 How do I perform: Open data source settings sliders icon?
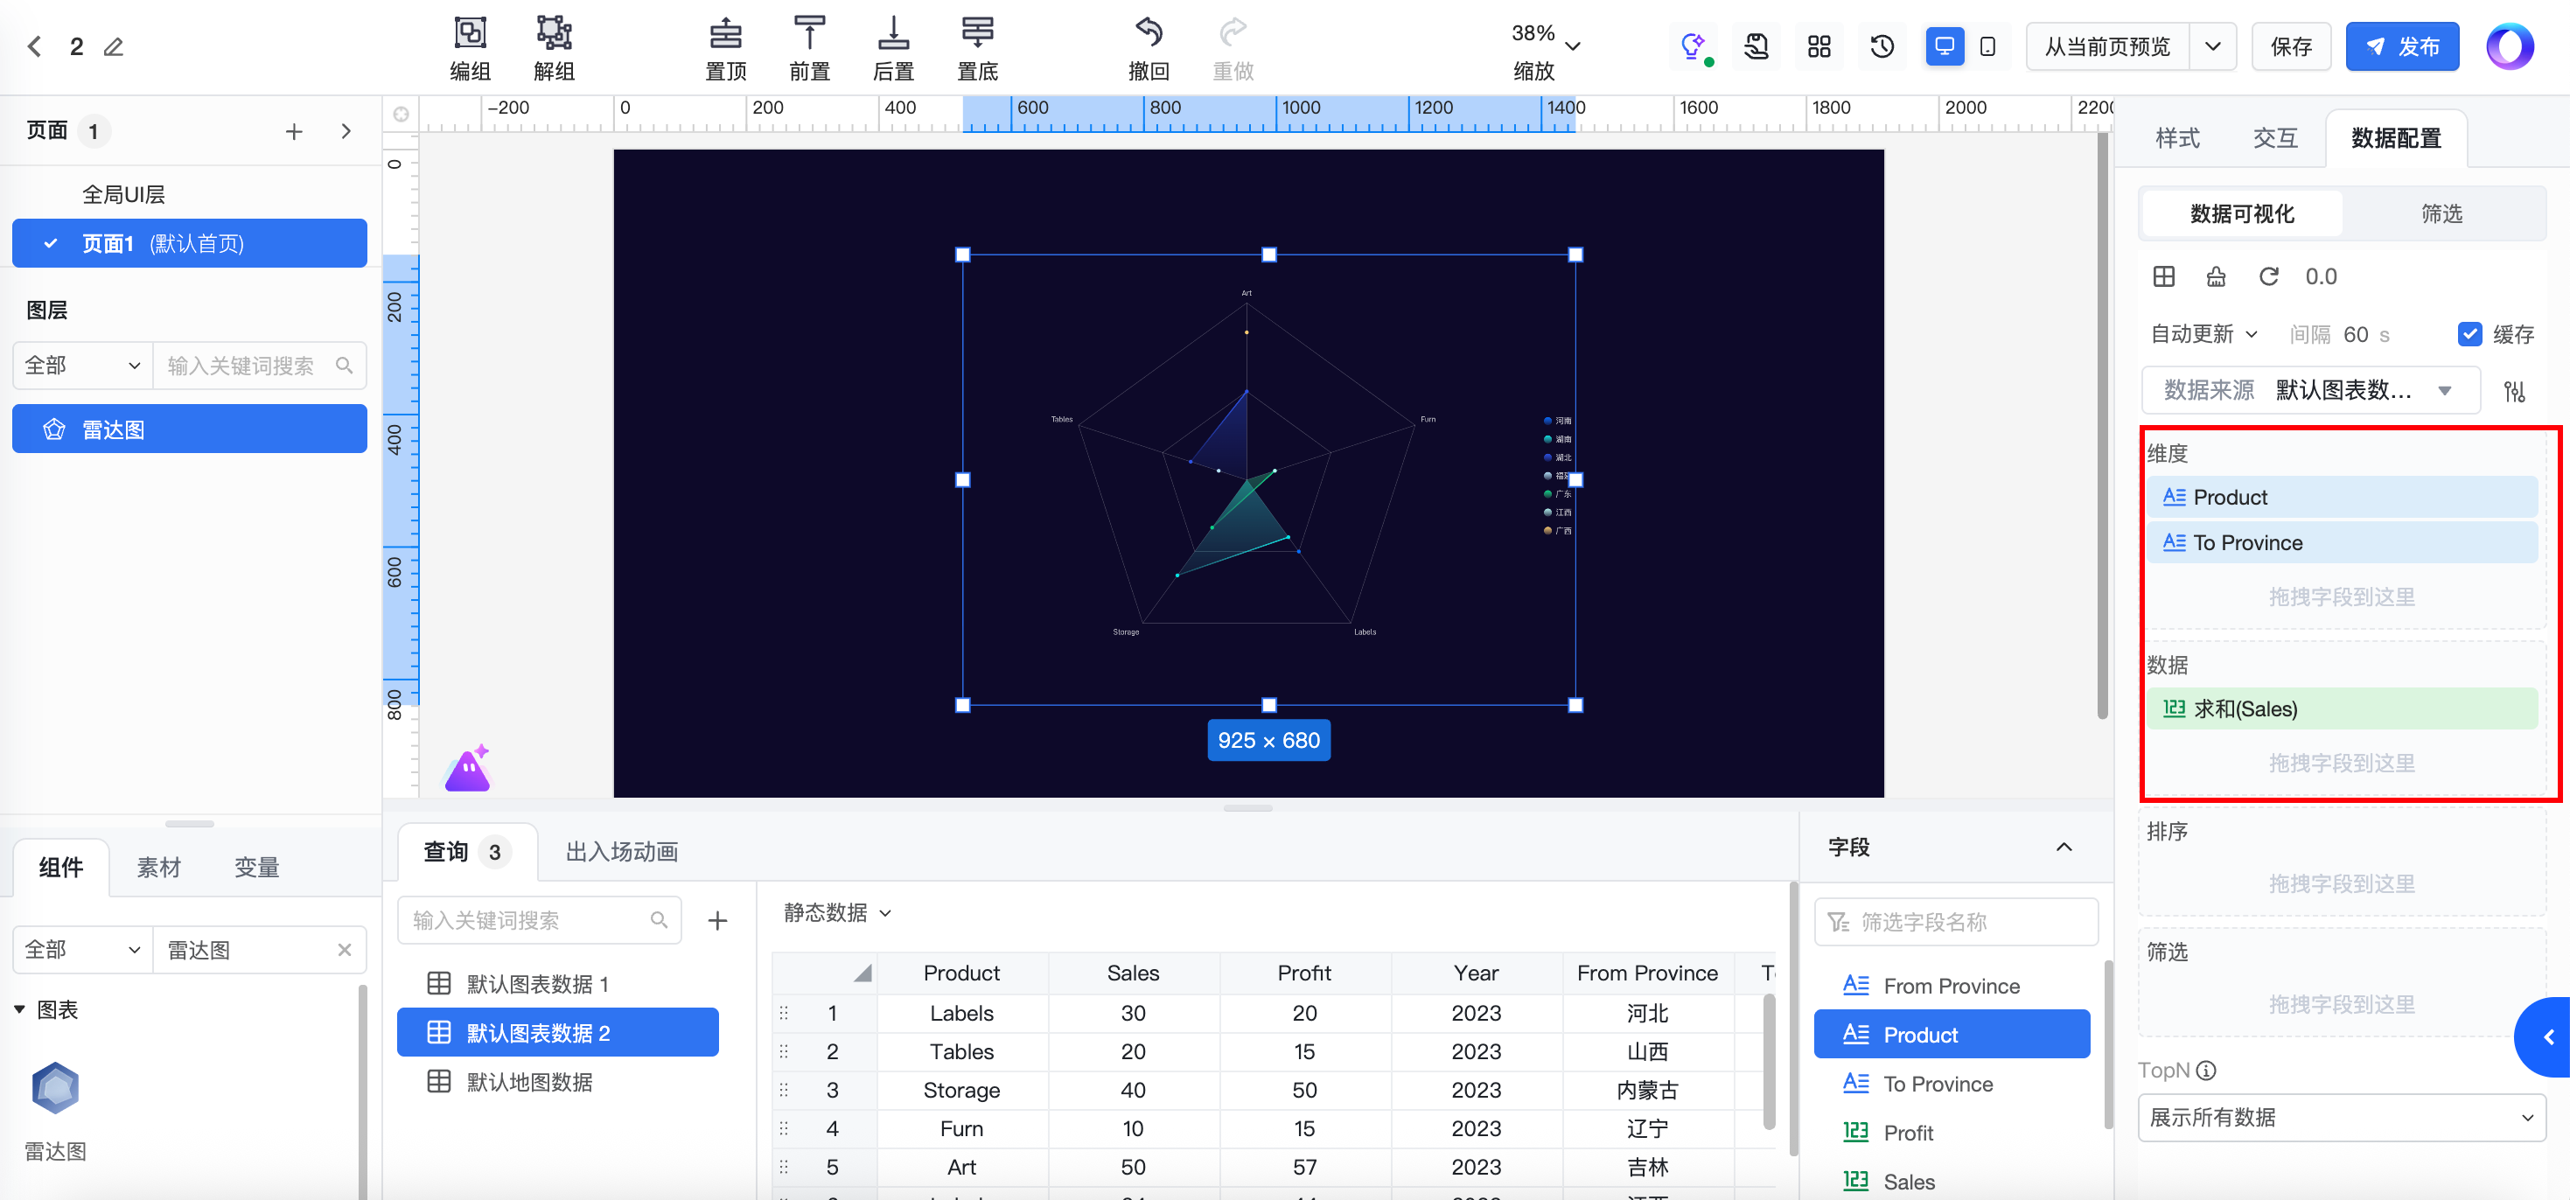tap(2514, 391)
